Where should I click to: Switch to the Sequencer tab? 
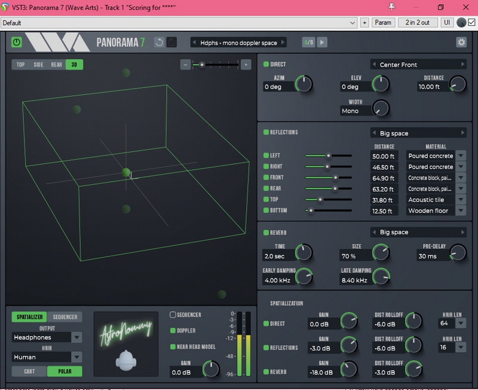pos(65,317)
